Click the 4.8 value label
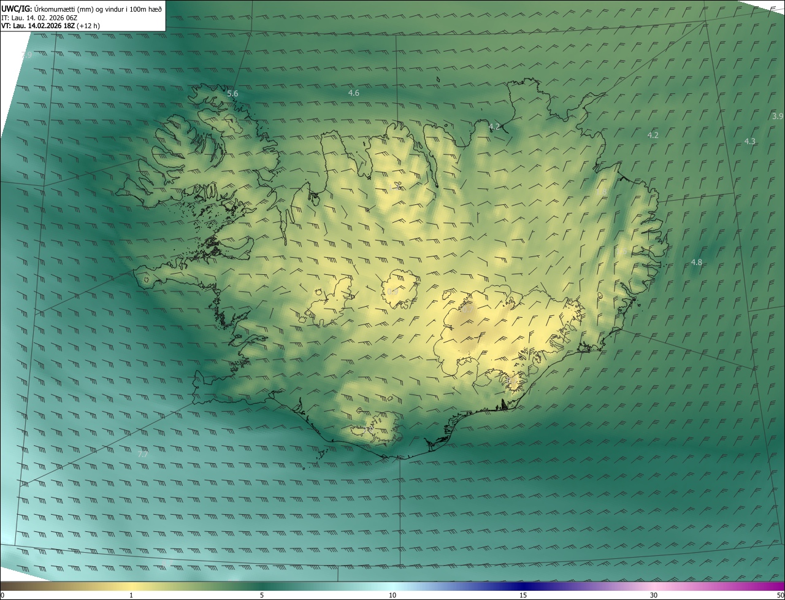Screen dimensions: 785x600 [x=697, y=262]
